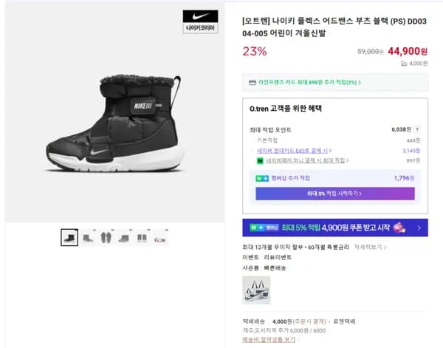Select the fourth boot thumbnail
443x348 pixels.
point(124,236)
